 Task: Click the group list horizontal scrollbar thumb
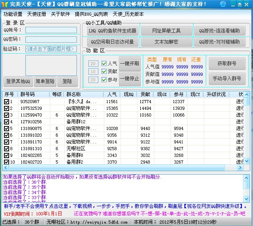pos(117,168)
